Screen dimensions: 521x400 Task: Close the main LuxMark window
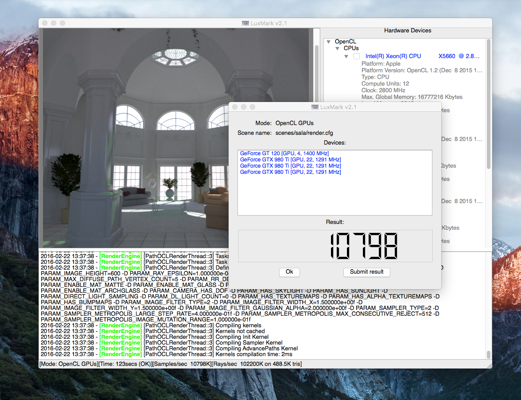pos(44,23)
